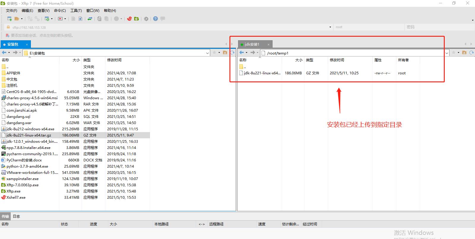Screen dimensions: 475x239
Task: Select Xshell7.exe in local list
Action: (x=75, y=197)
